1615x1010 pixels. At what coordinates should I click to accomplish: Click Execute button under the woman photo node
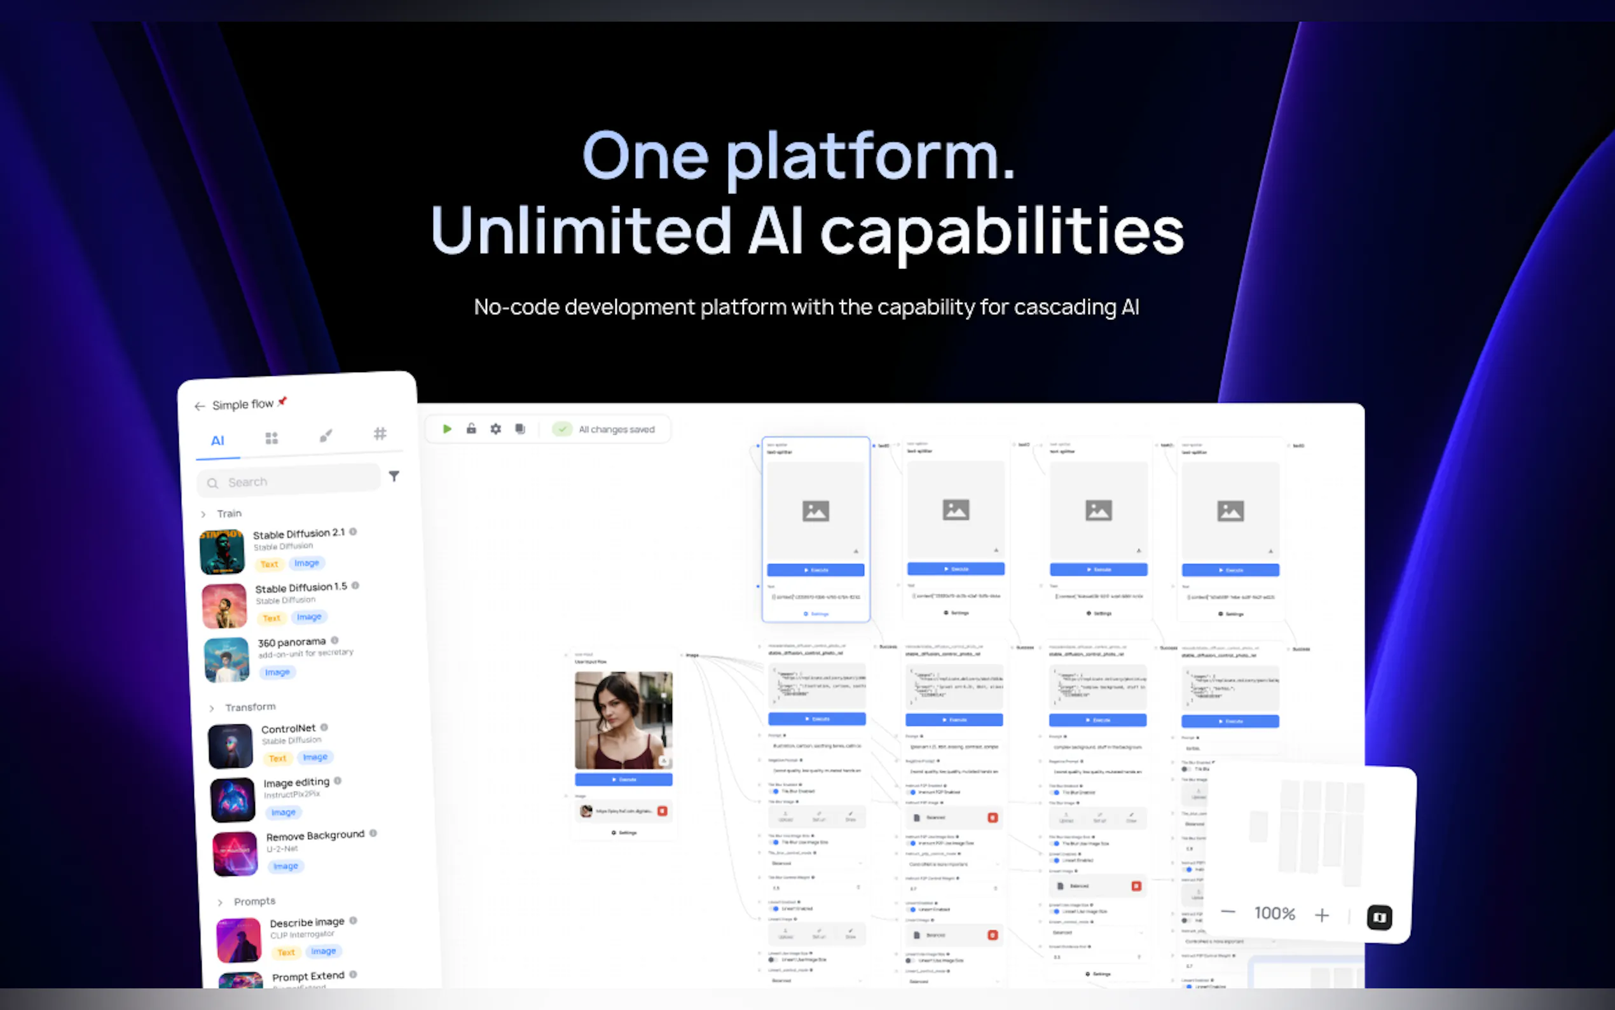pyautogui.click(x=624, y=780)
